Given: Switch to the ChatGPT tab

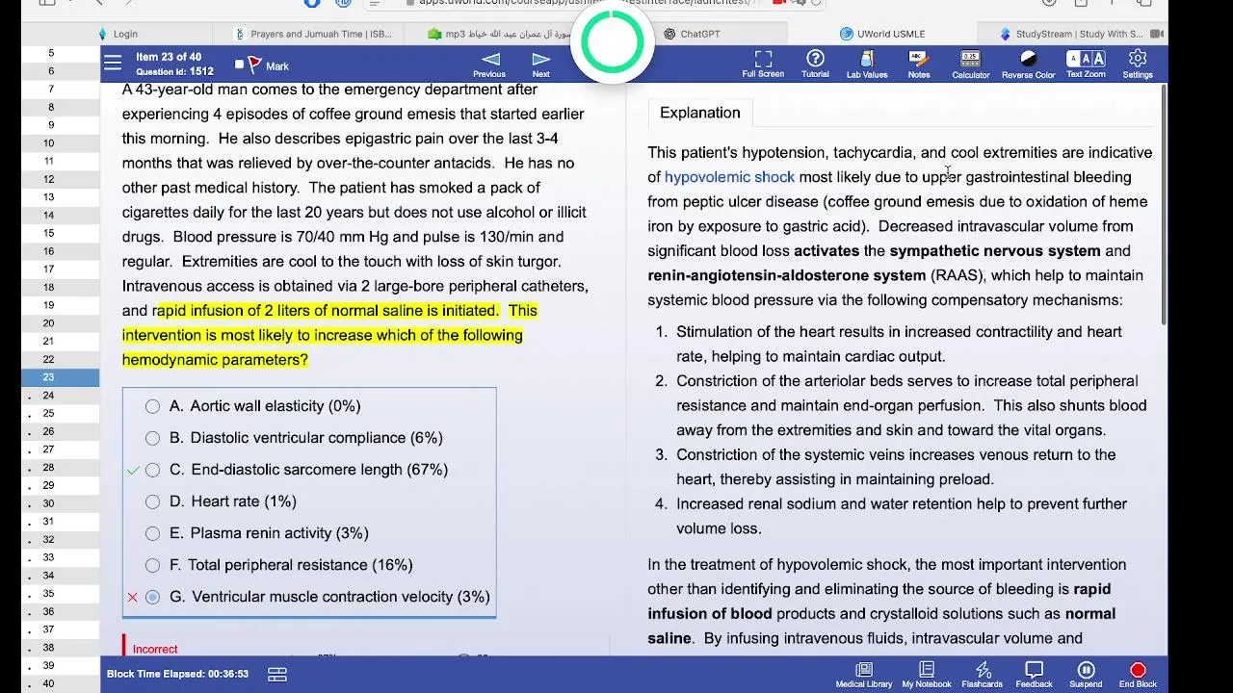Looking at the screenshot, I should (699, 34).
